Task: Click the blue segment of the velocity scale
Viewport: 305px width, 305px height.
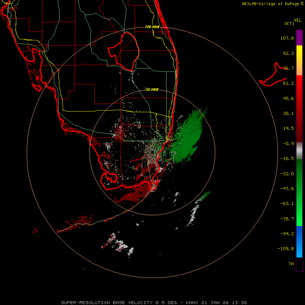Action: (299, 242)
